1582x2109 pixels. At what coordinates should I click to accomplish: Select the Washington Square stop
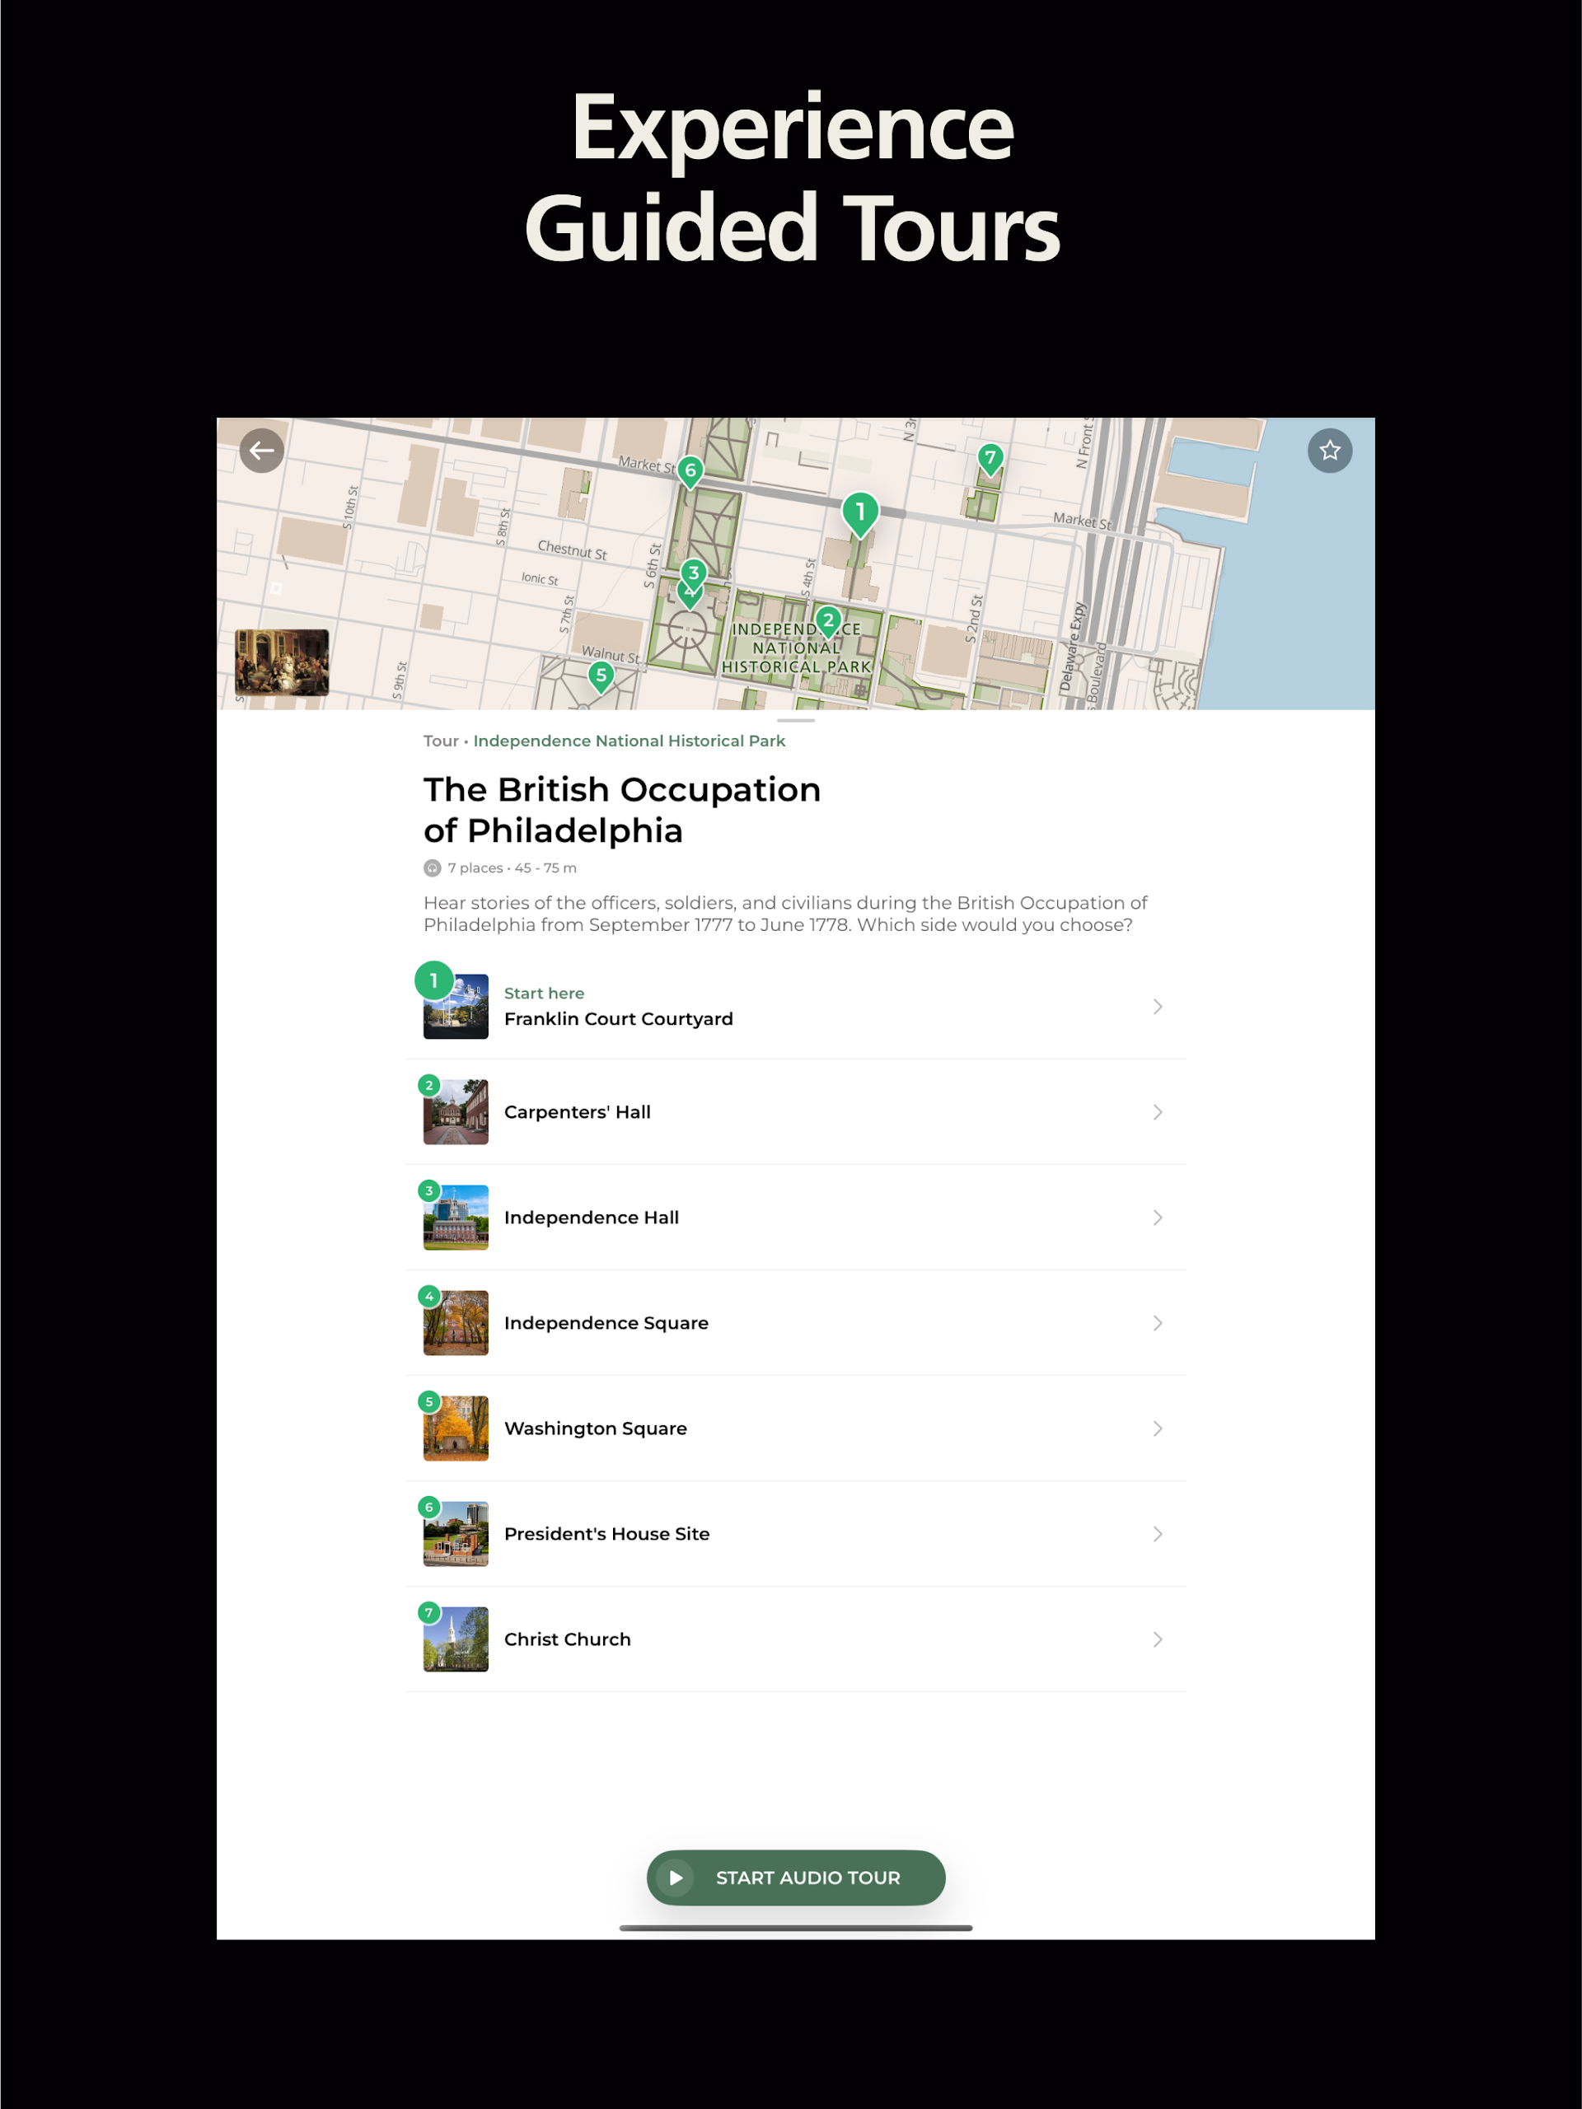coord(796,1429)
